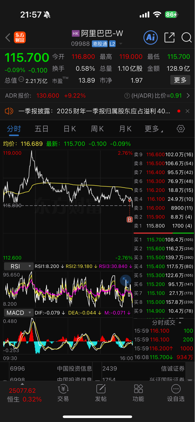Tap broker 6996 中国投资信息
This screenshot has width=195, height=422.
[x=51, y=369]
